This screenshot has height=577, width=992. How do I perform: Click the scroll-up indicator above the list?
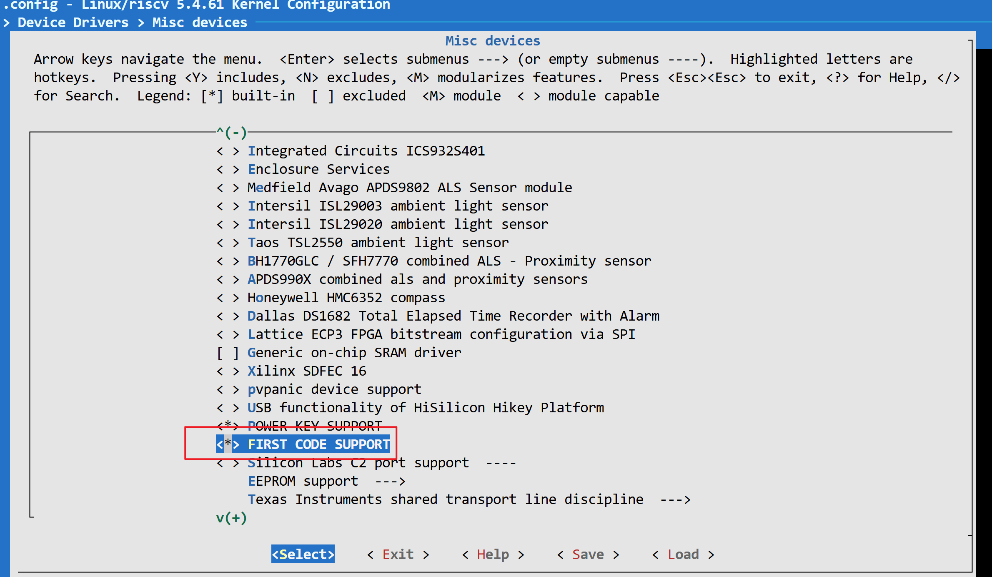tap(231, 133)
